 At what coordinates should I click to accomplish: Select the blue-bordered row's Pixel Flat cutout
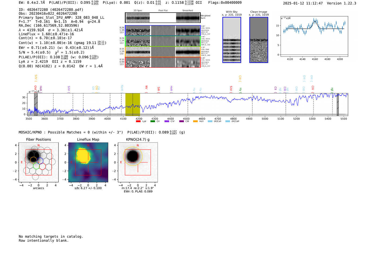point(163,31)
